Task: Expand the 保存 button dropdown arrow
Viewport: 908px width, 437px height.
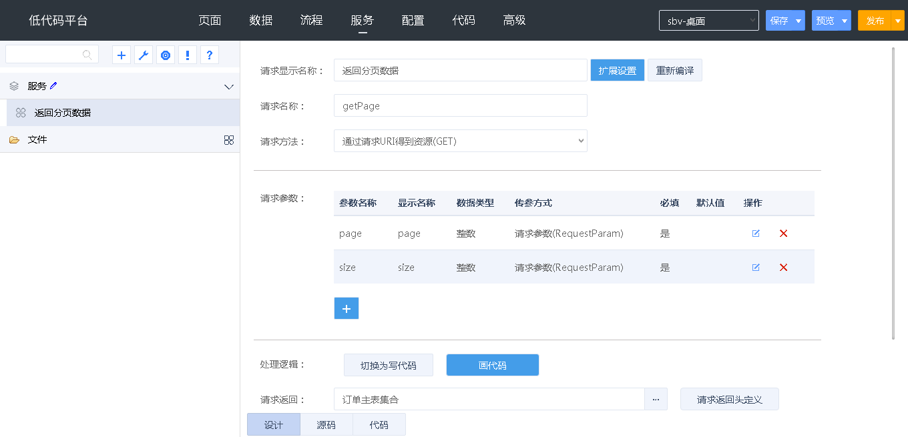Action: [799, 21]
